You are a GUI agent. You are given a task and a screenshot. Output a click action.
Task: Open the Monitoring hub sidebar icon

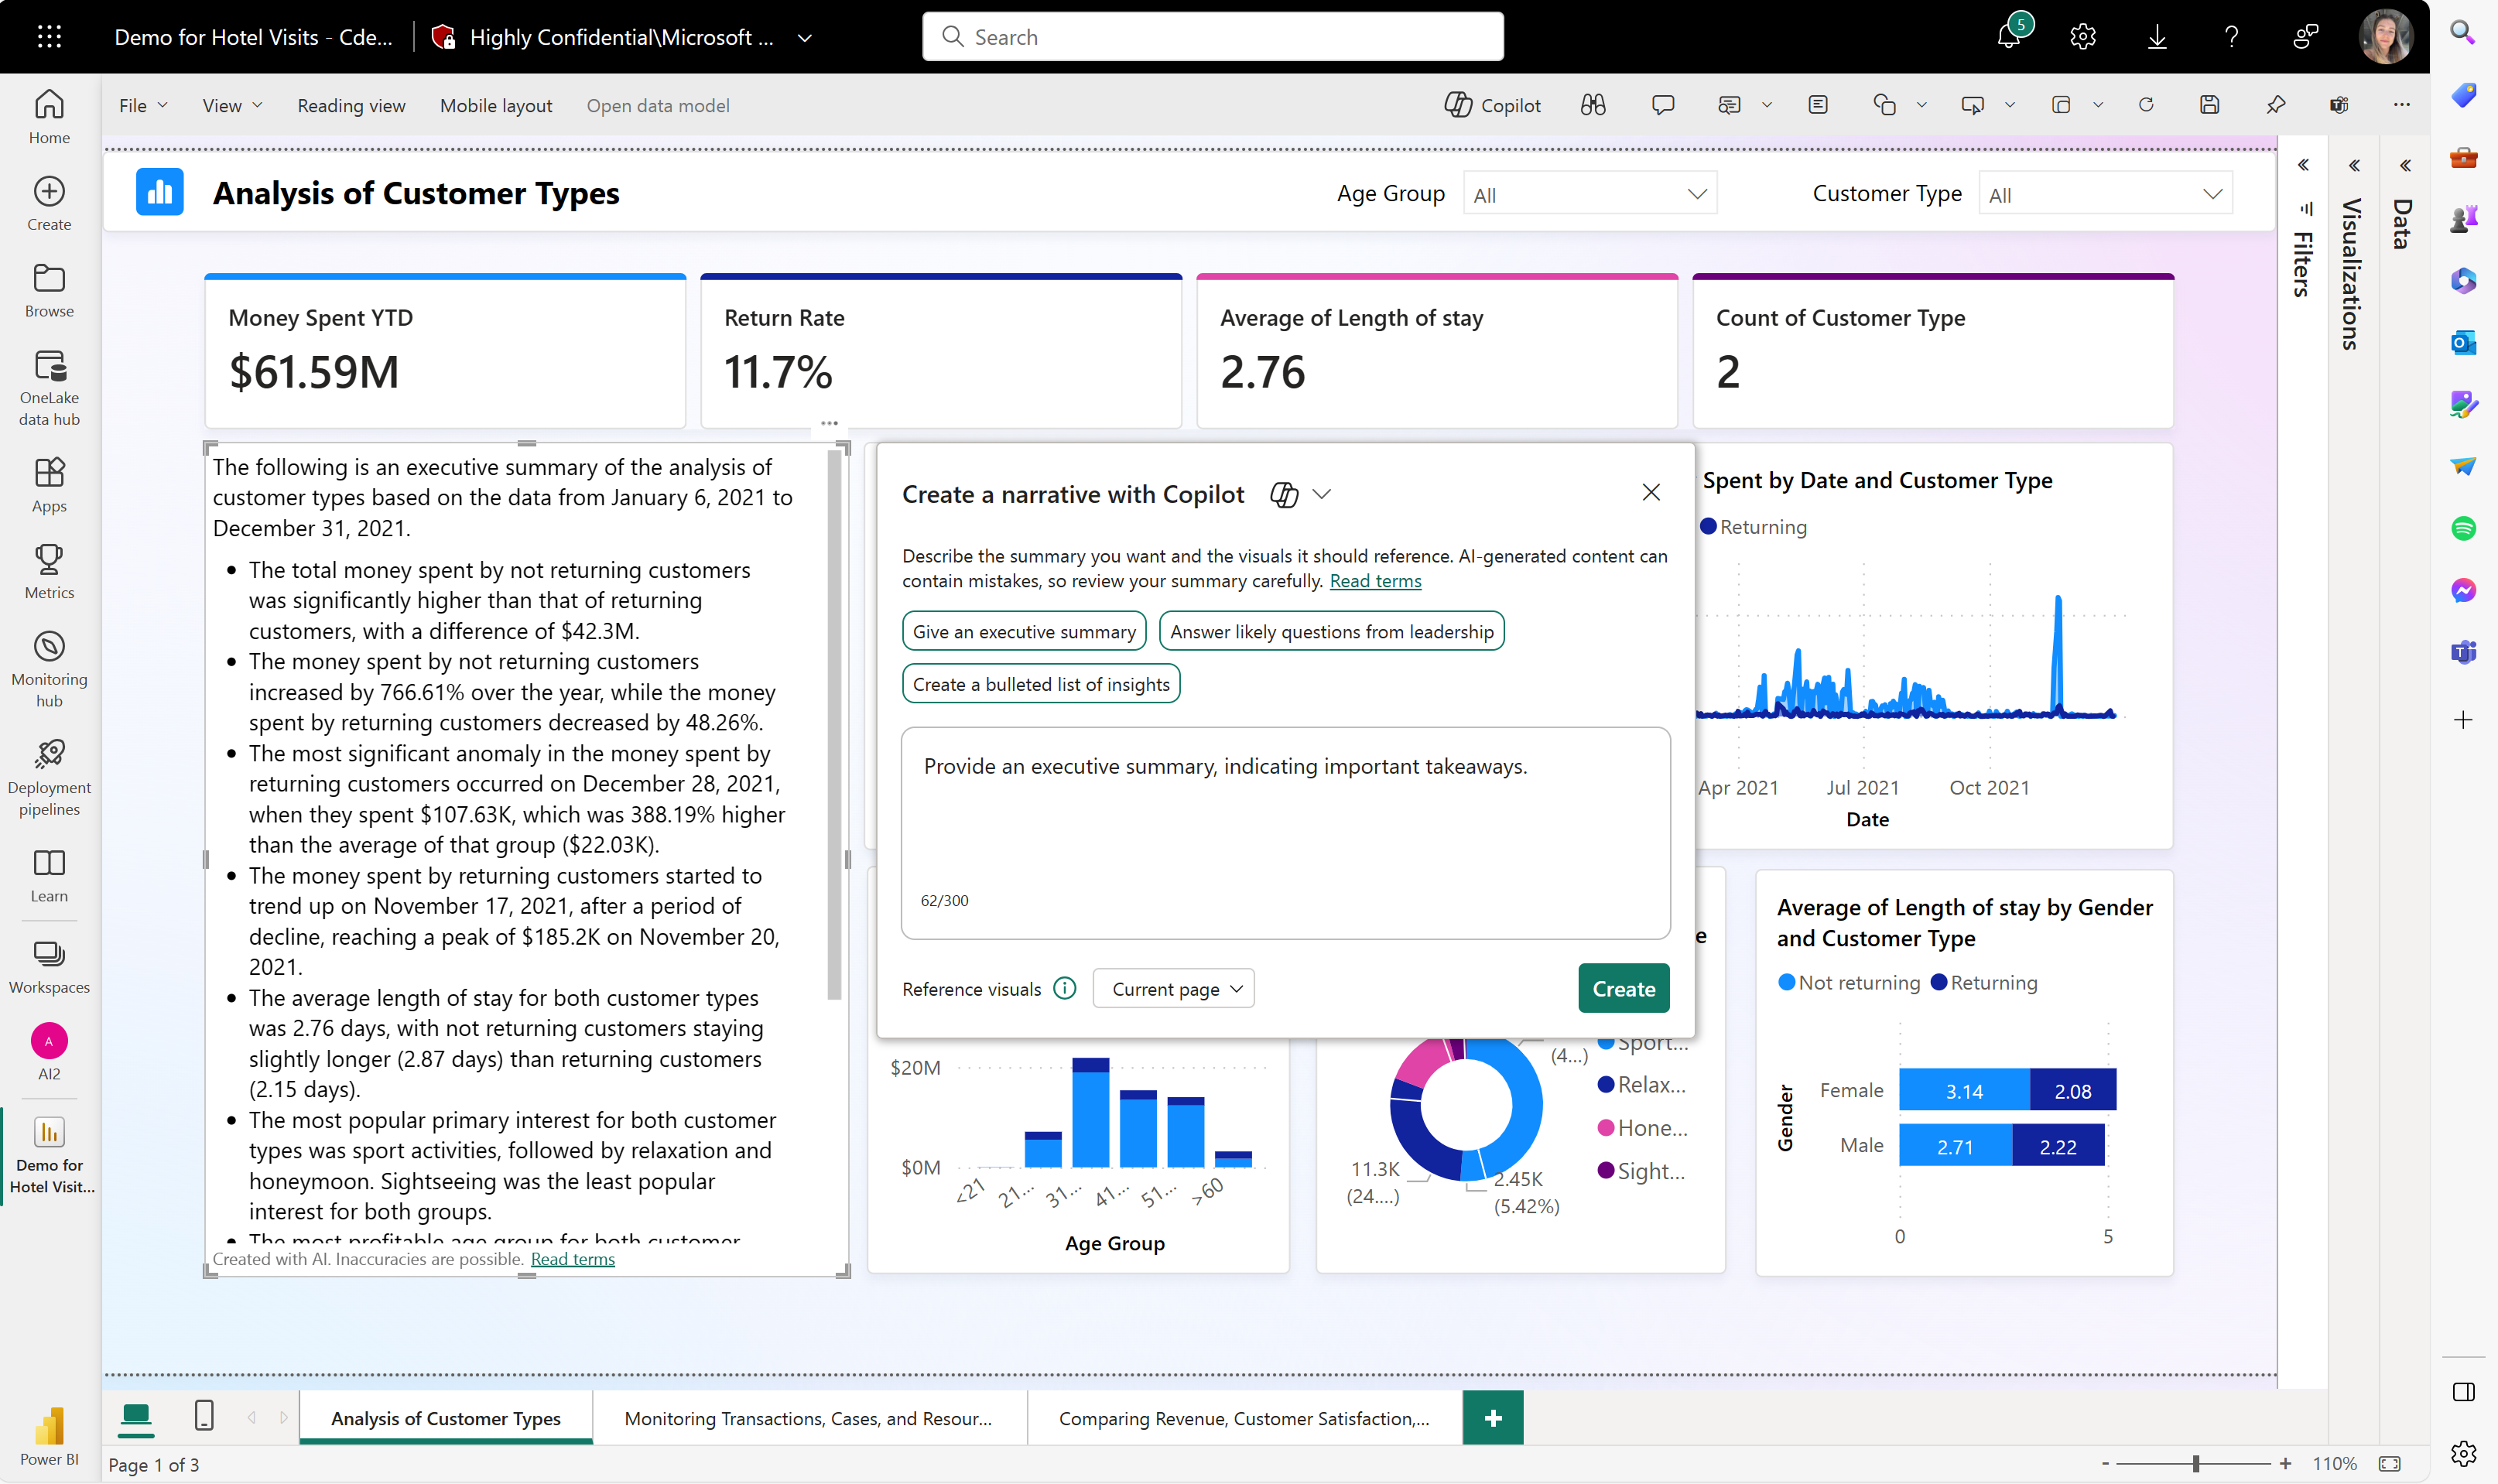click(x=49, y=668)
